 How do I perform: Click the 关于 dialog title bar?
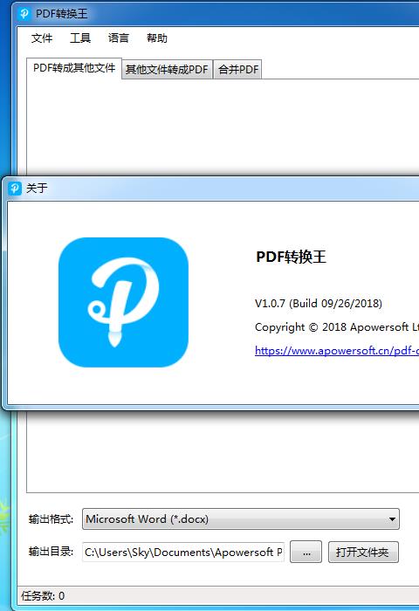click(x=210, y=189)
